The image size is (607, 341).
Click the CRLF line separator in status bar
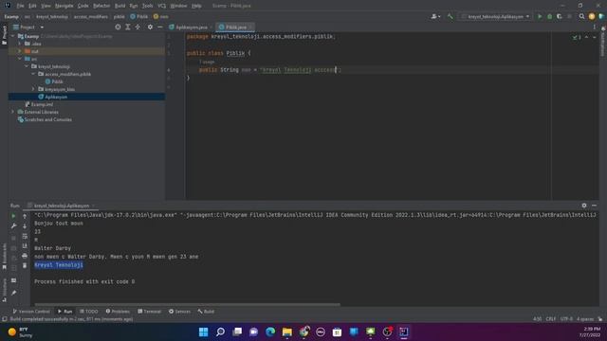[x=550, y=319]
